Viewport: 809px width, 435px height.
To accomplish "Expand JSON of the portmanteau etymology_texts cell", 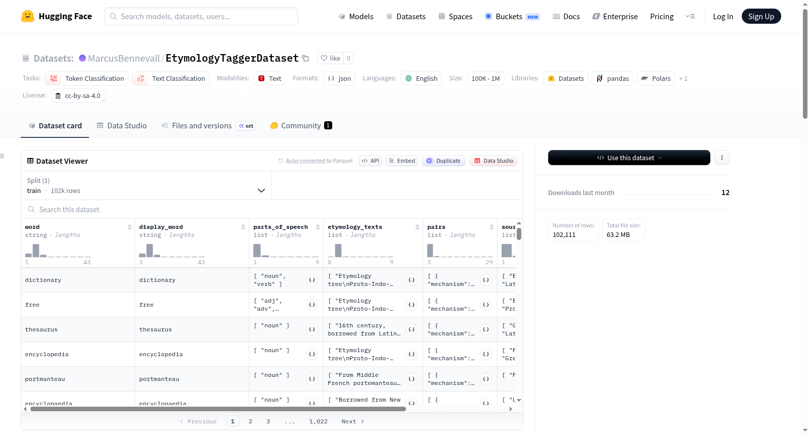I will coord(412,379).
